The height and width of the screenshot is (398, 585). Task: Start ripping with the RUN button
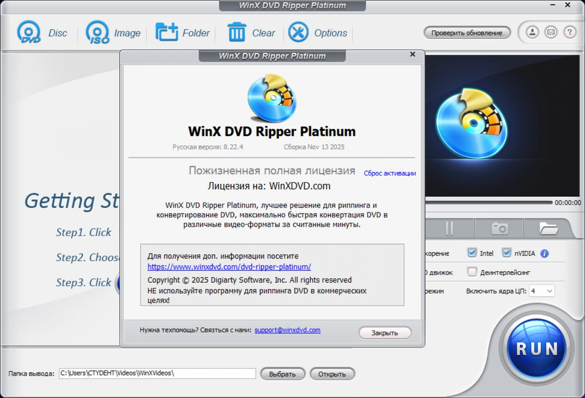(x=537, y=348)
